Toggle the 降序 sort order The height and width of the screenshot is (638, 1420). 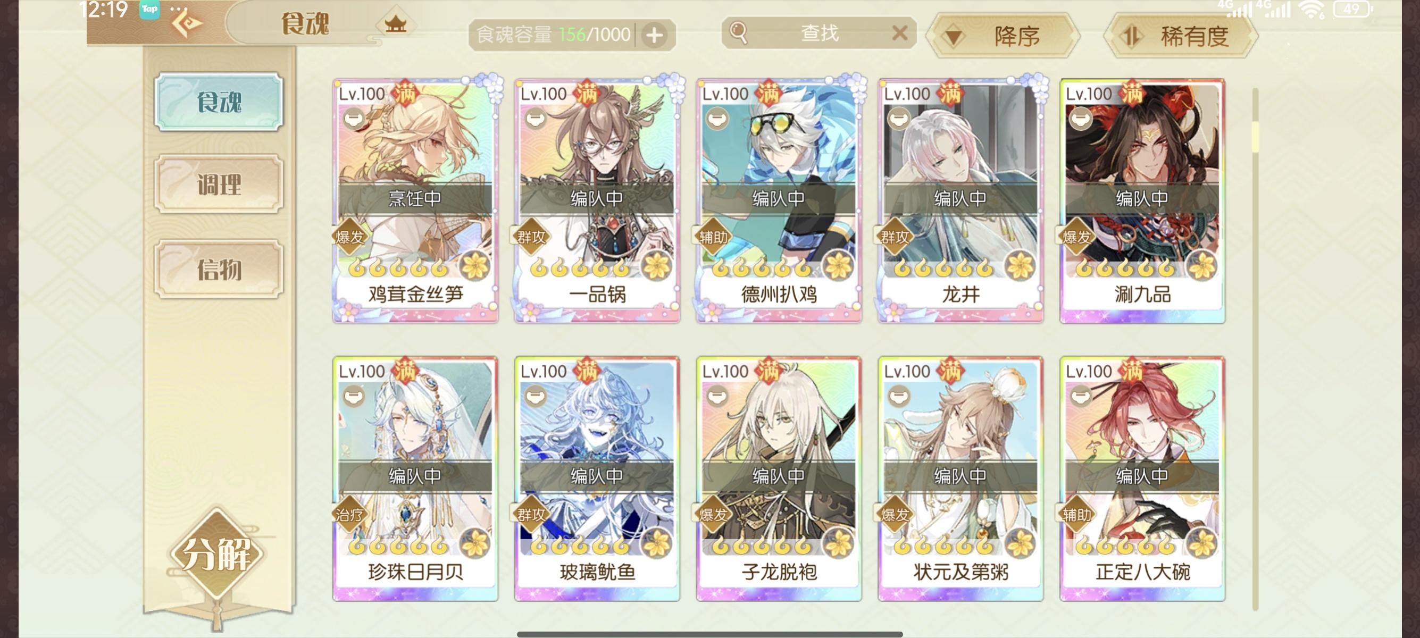pos(1002,36)
